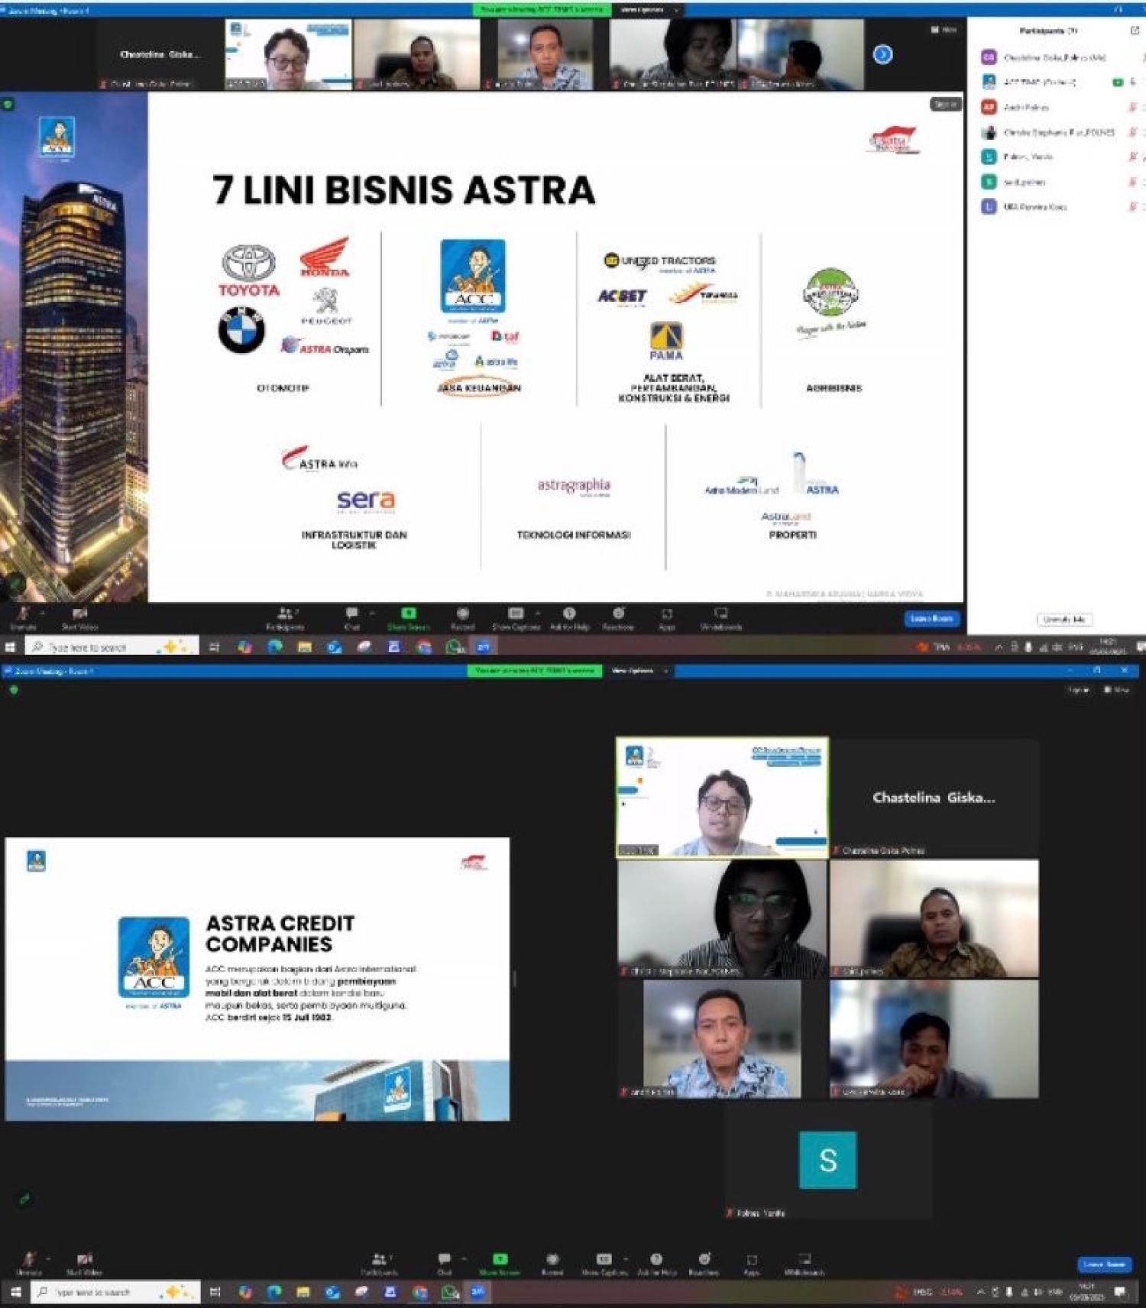Open Apps in lower Zoom toolbar
The image size is (1146, 1308).
coord(752,1263)
